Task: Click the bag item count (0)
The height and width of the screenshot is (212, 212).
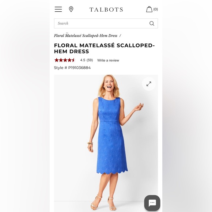Action: [x=155, y=9]
